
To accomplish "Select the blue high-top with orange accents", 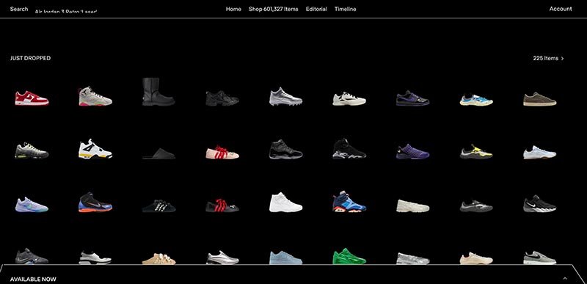I will pos(349,202).
